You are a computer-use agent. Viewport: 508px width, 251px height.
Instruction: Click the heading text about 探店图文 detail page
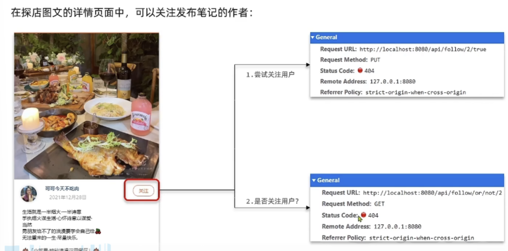132,12
